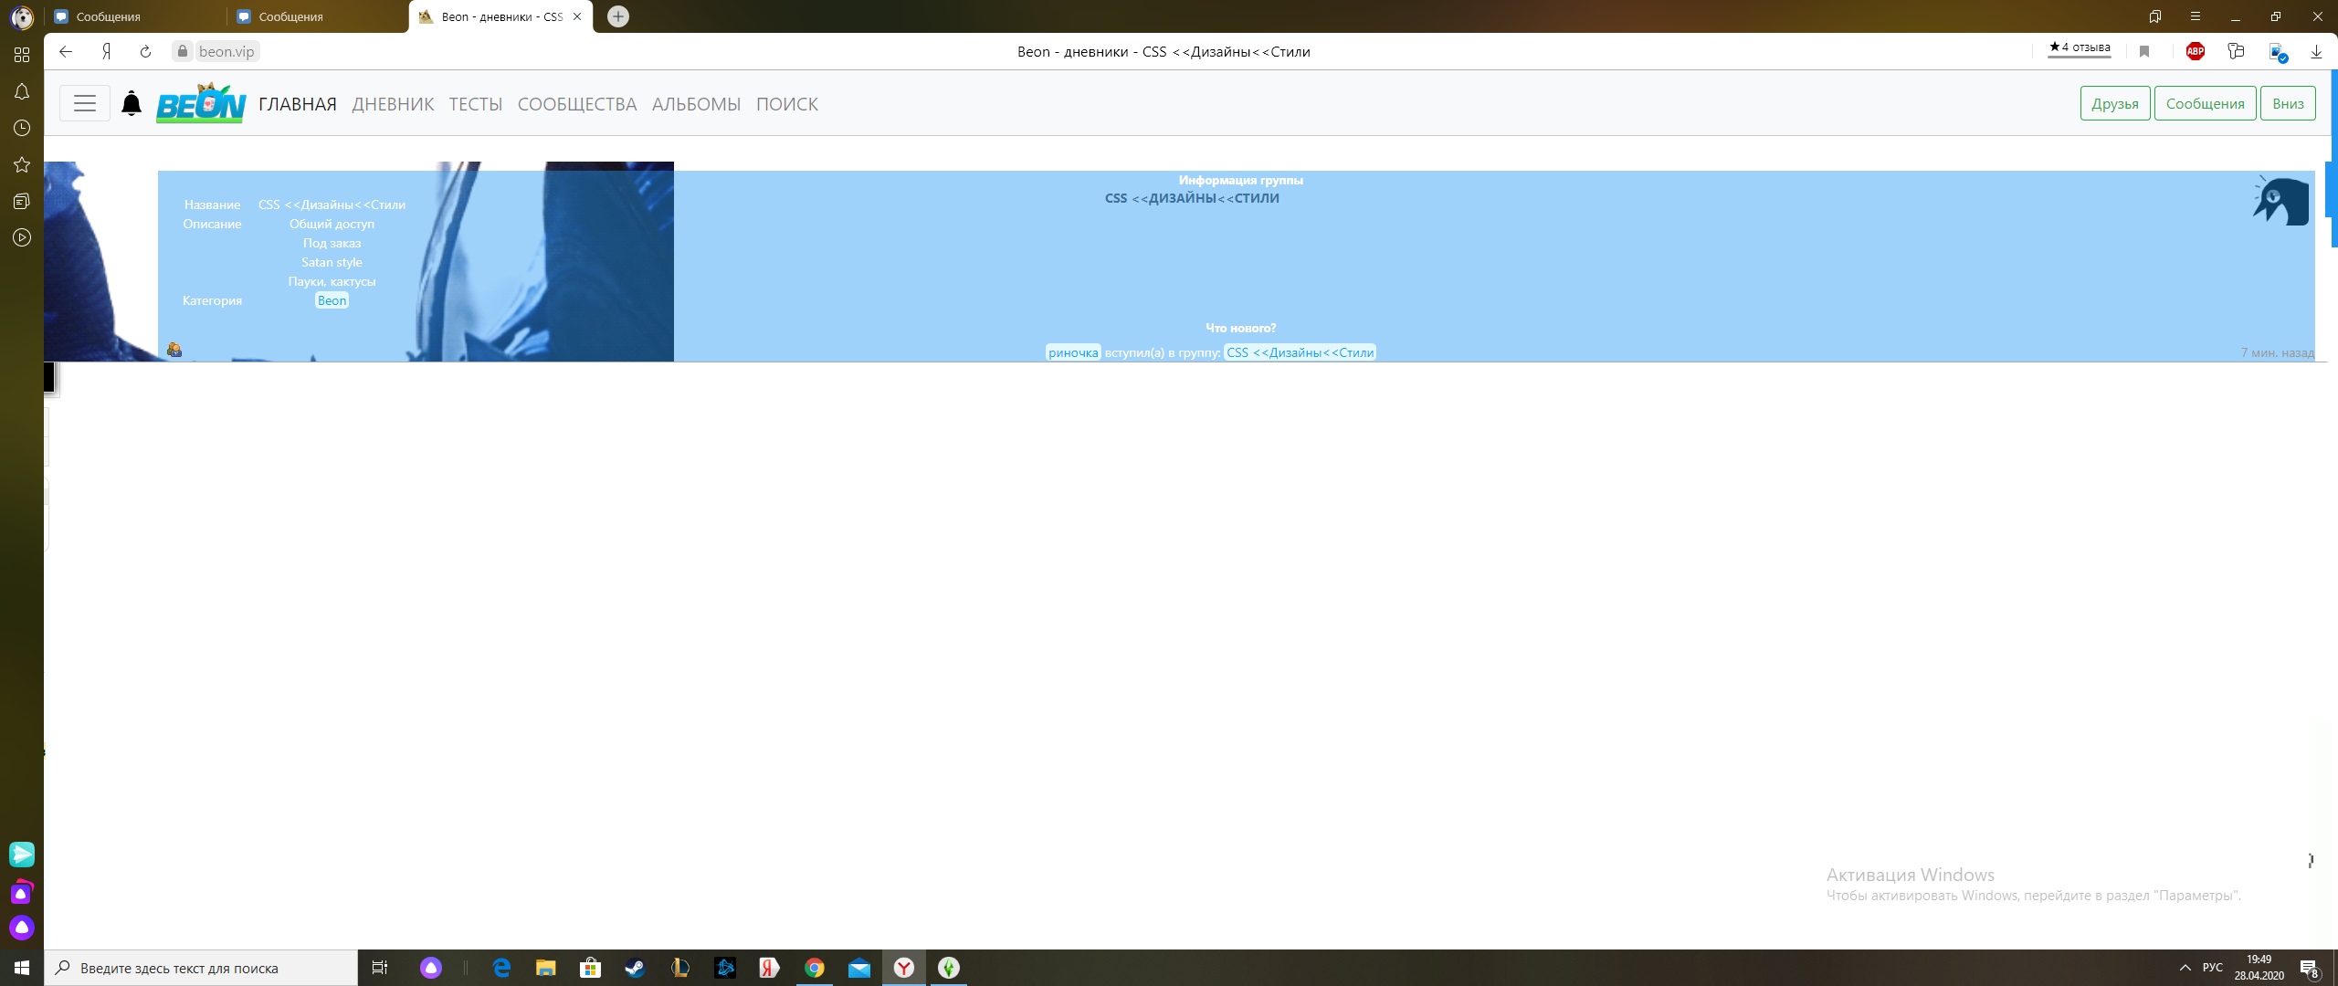Open browsing history clock in sidebar
This screenshot has height=986, width=2338.
22,128
